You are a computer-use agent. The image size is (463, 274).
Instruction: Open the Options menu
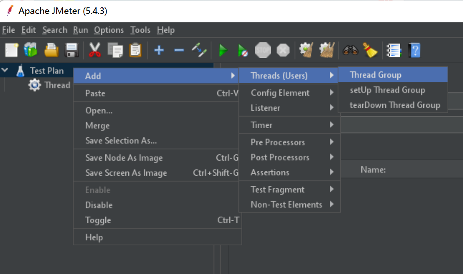coord(109,30)
